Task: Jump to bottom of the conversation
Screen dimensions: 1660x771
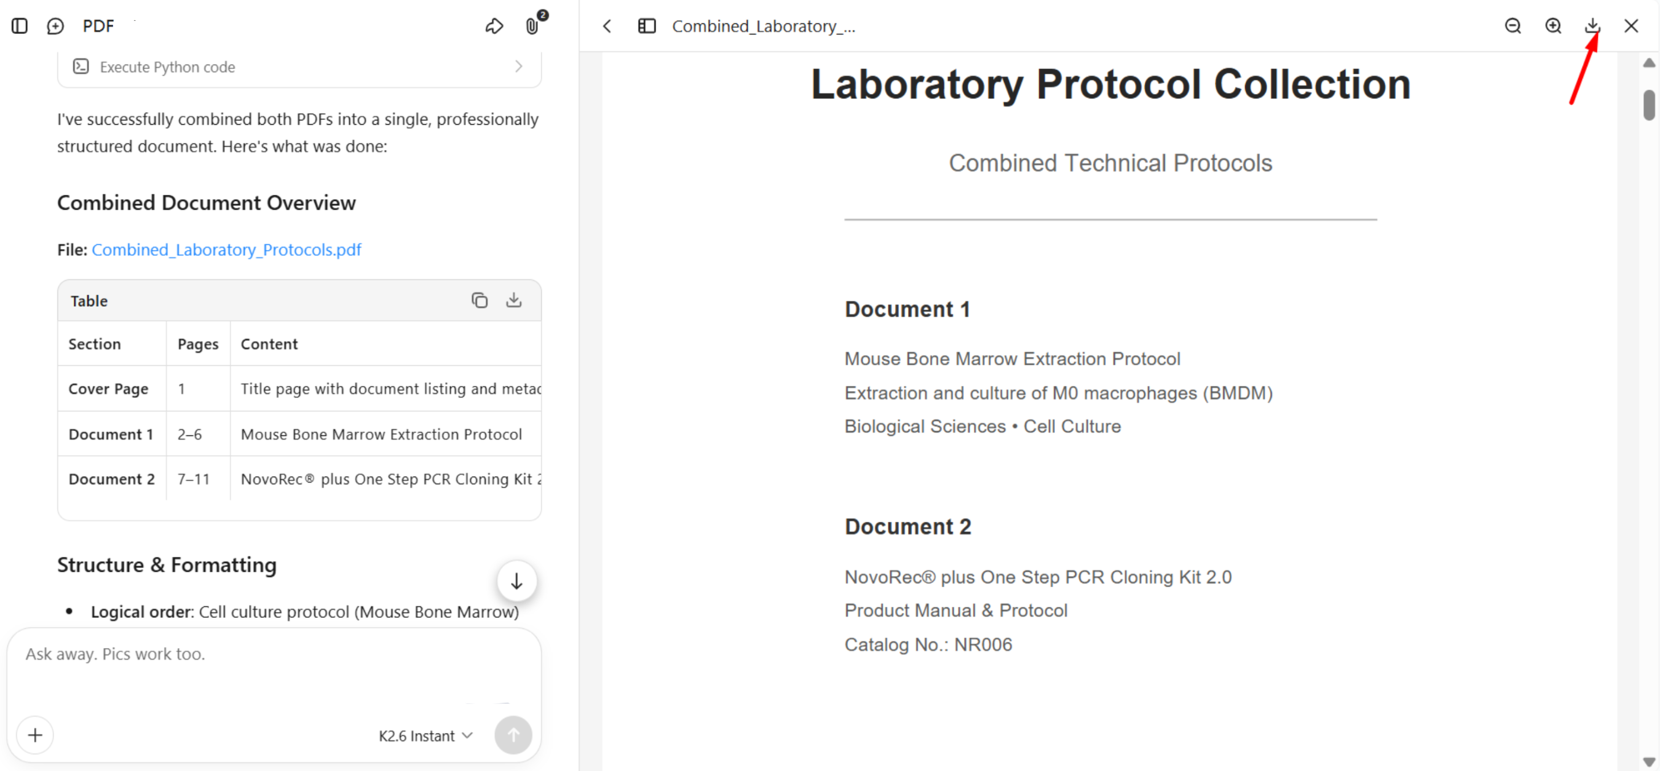Action: pyautogui.click(x=516, y=581)
